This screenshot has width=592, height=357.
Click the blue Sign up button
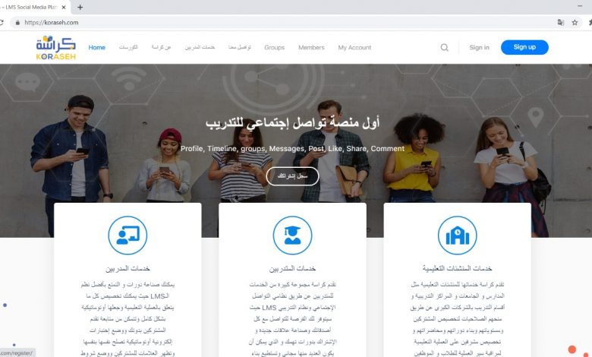(524, 47)
